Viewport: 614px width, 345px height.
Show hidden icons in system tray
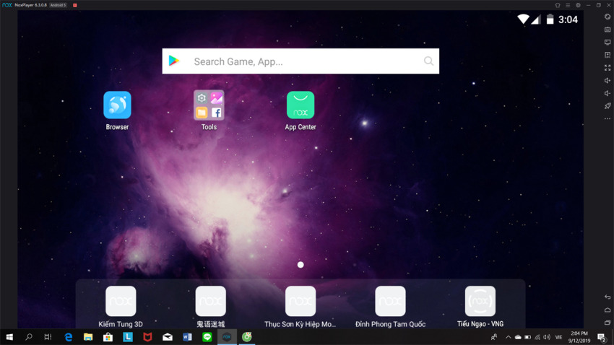(508, 337)
